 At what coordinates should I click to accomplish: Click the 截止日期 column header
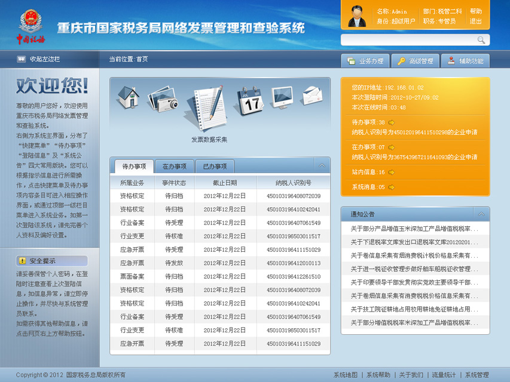point(225,183)
